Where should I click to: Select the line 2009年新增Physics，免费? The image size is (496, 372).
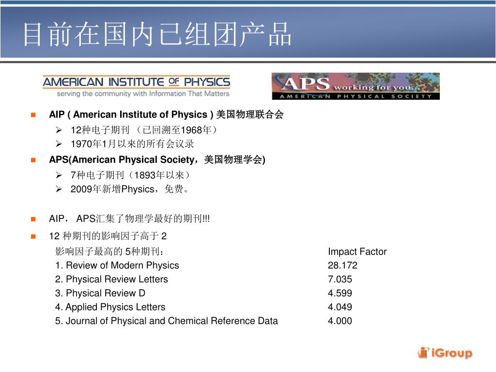[x=130, y=189]
